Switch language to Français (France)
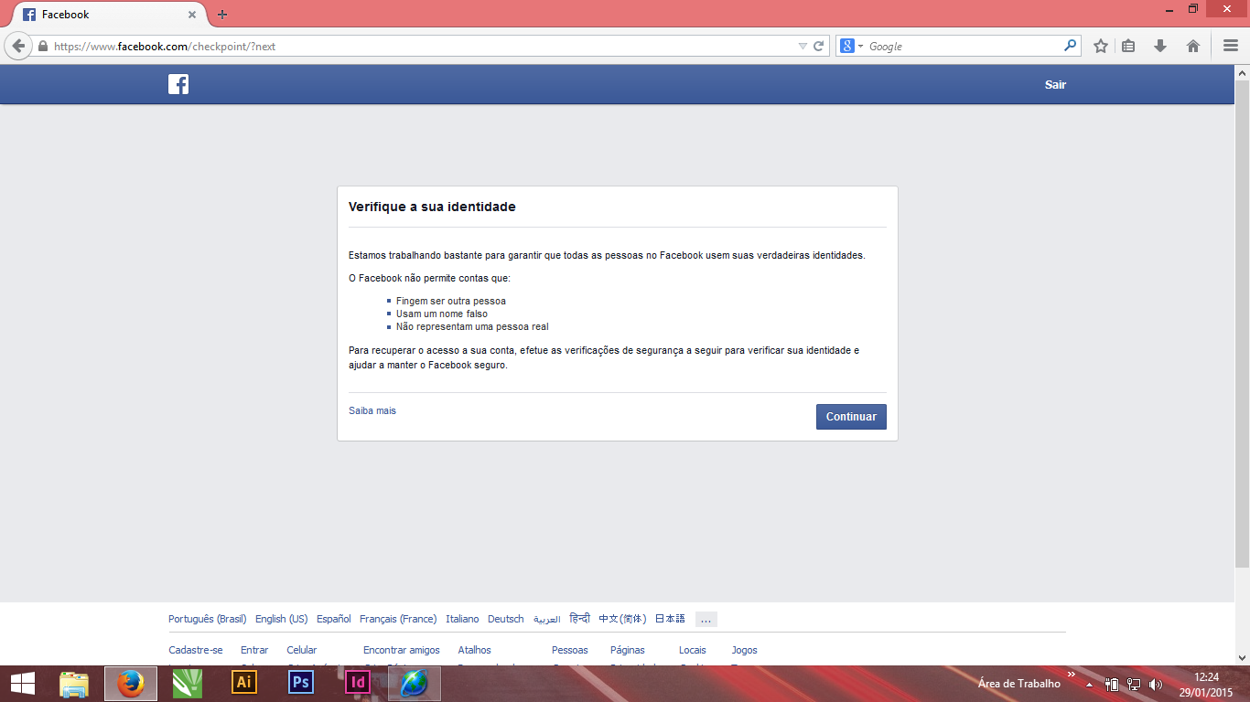Viewport: 1250px width, 702px height. (x=398, y=619)
